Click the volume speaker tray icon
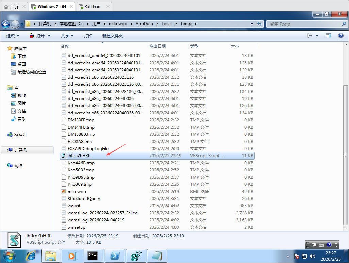349x263 pixels. 313,256
